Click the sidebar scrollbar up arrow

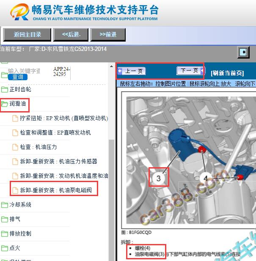tap(111, 66)
